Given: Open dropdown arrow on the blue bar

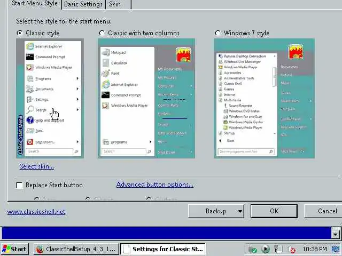Looking at the screenshot, I should [x=335, y=234].
